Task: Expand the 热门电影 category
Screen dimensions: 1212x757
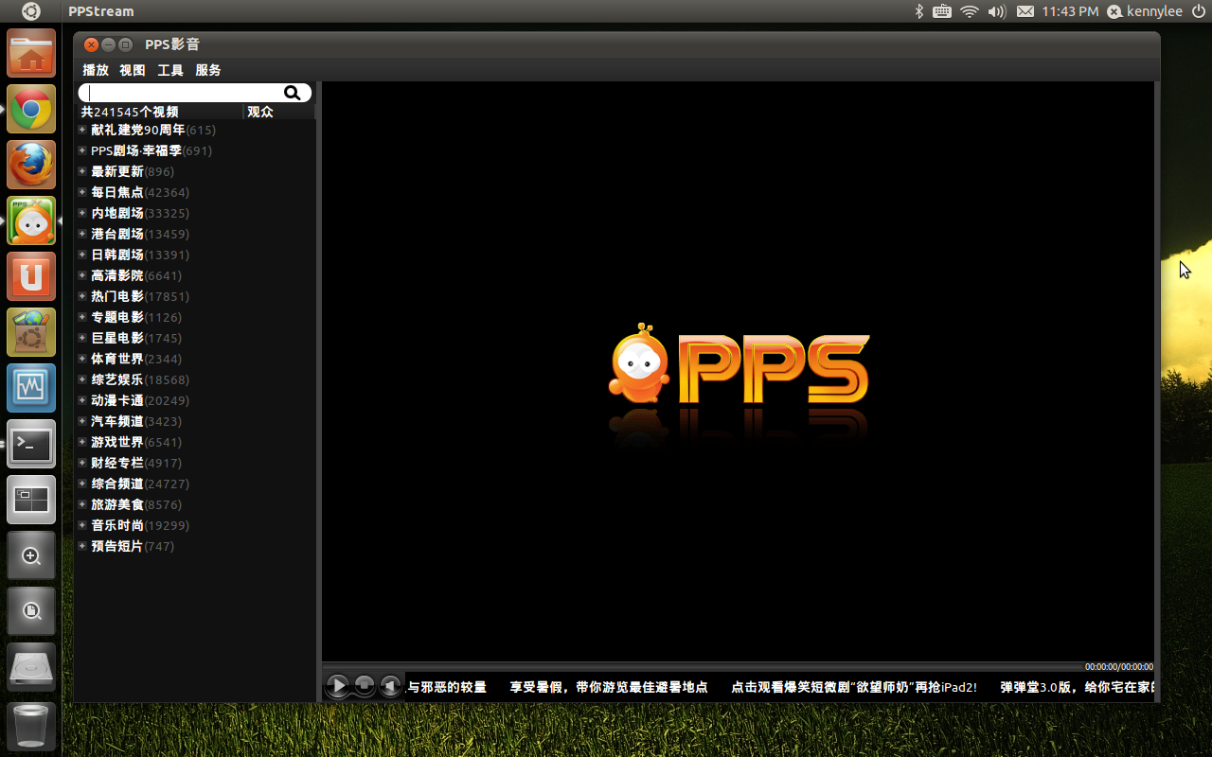Action: click(x=82, y=296)
